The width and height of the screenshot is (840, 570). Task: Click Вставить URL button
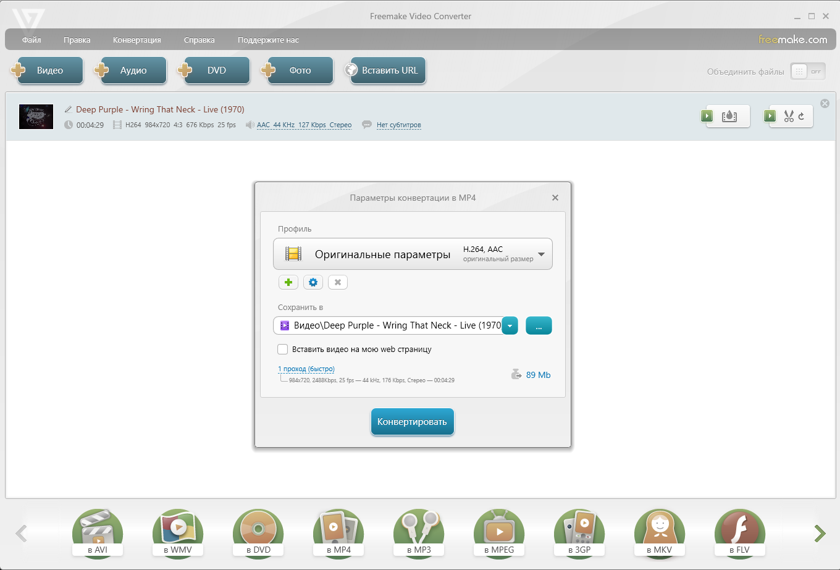click(x=385, y=70)
